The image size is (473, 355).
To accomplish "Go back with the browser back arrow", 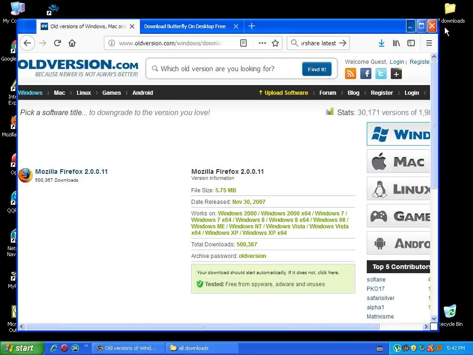I will [x=27, y=43].
